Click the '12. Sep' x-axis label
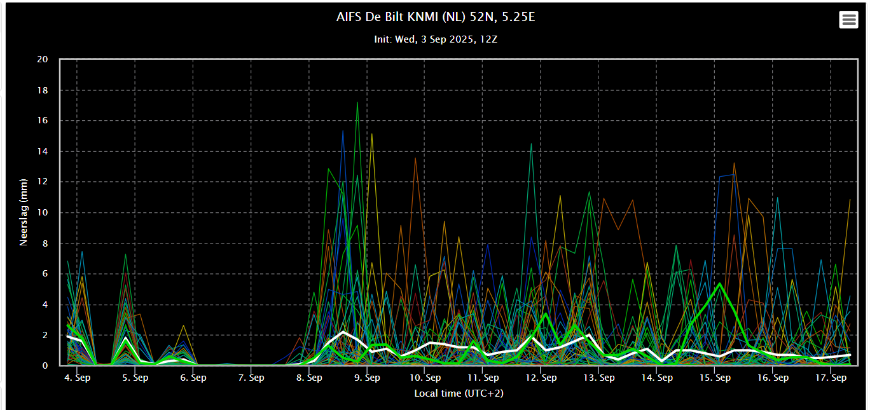 pos(541,378)
